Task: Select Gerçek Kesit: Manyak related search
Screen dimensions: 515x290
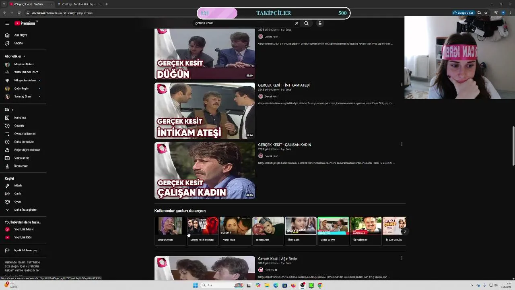Action: (203, 230)
